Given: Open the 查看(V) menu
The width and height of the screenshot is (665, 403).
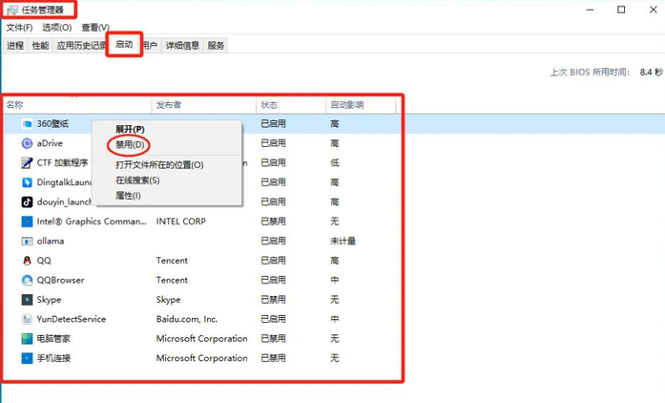Looking at the screenshot, I should point(95,28).
